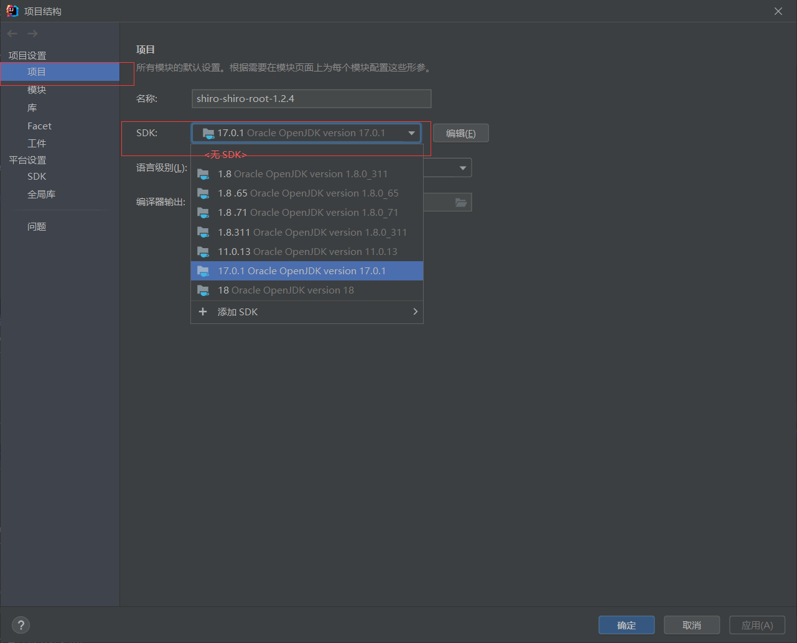The image size is (797, 643).
Task: Click the 项目设置 section header
Action: 27,55
